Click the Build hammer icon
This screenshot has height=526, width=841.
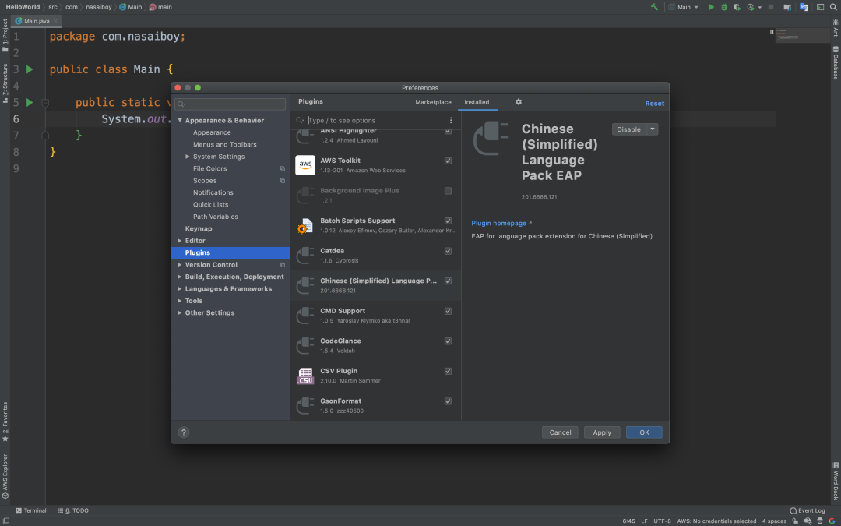pos(654,7)
